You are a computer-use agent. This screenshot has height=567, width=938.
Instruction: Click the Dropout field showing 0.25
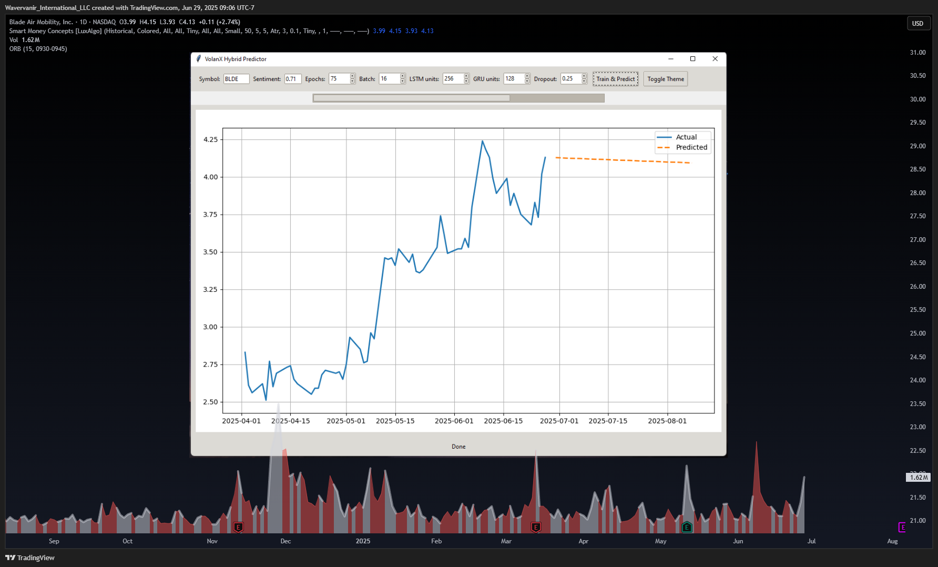pos(570,79)
